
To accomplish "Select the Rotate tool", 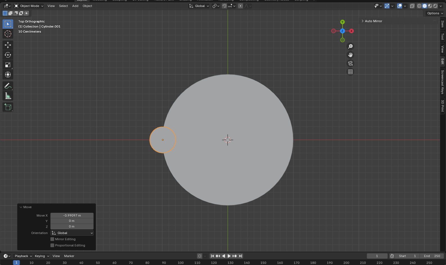I will pyautogui.click(x=8, y=55).
